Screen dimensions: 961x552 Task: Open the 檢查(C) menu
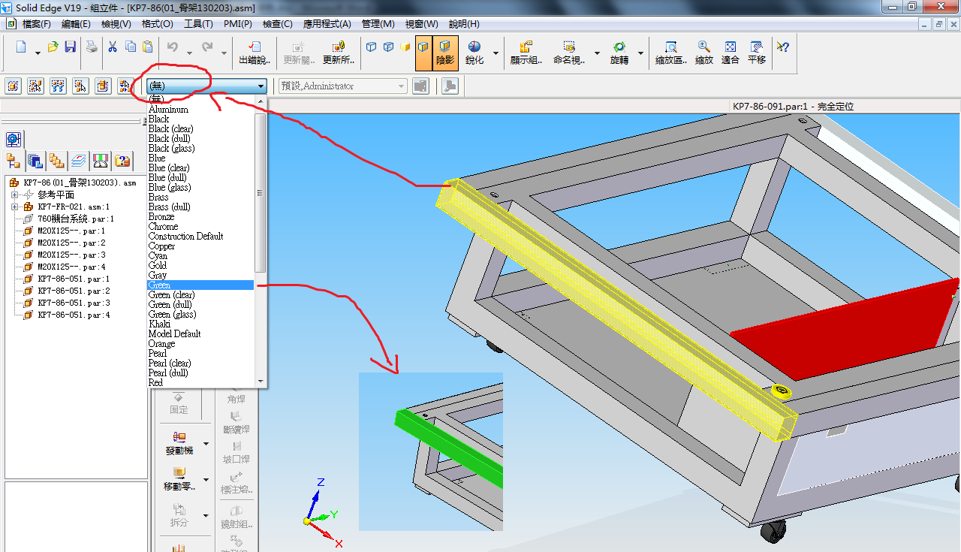coord(277,24)
